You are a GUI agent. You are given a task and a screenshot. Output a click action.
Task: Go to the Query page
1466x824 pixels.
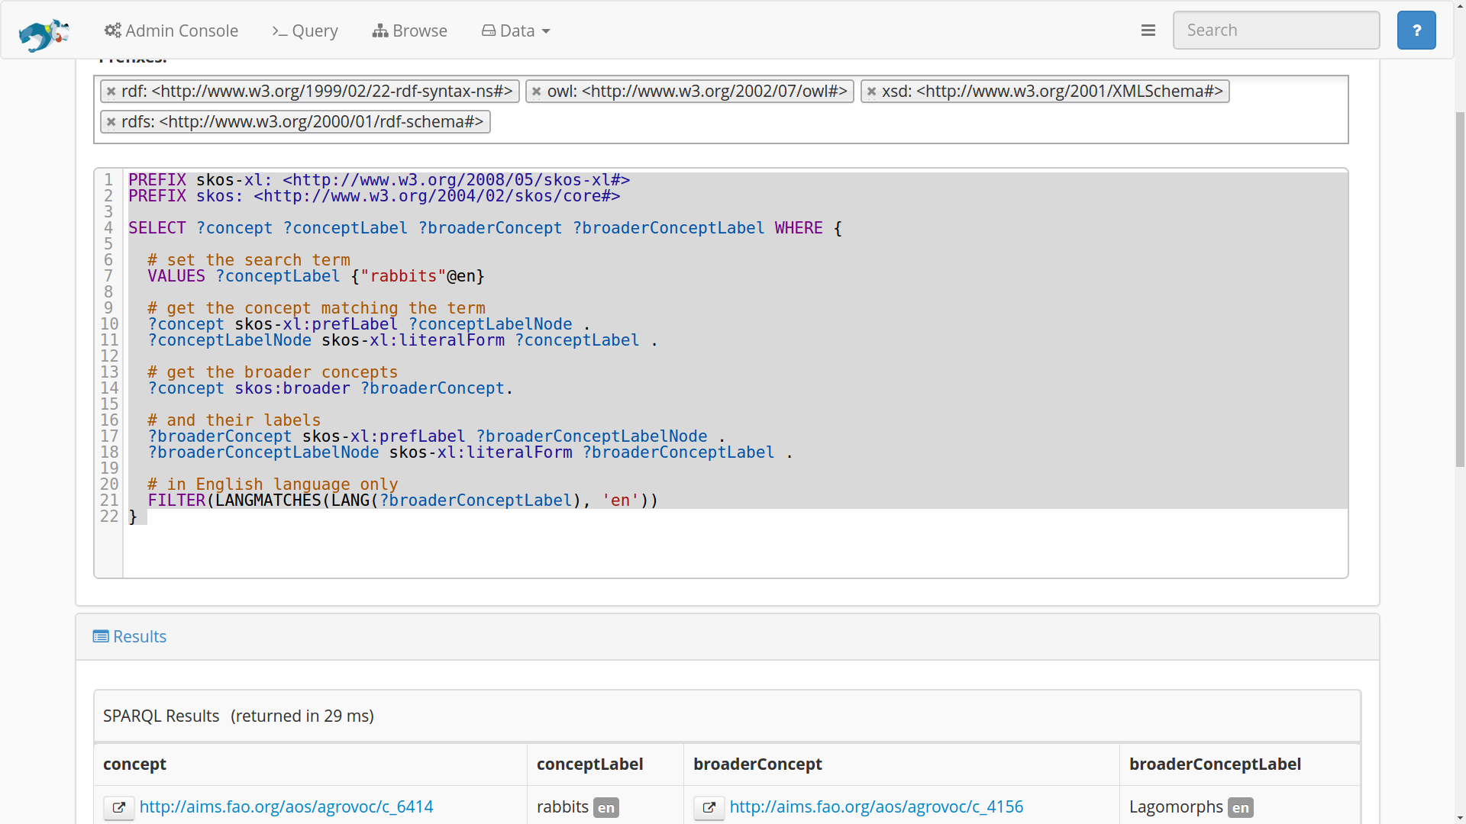click(305, 31)
